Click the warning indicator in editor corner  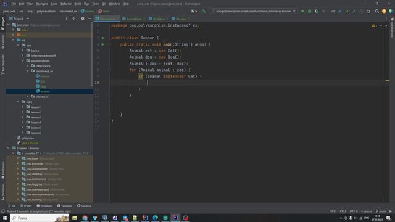click(x=375, y=26)
